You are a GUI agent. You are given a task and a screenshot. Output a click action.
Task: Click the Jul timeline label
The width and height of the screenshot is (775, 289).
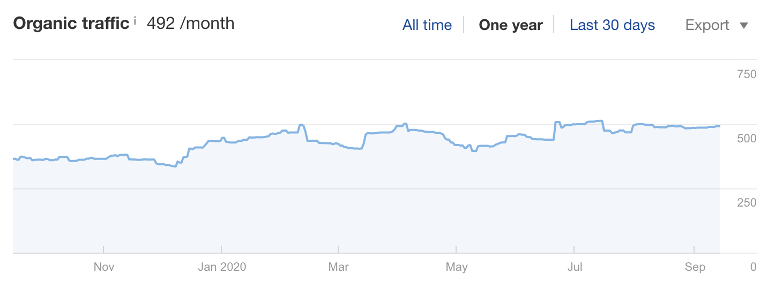click(574, 267)
